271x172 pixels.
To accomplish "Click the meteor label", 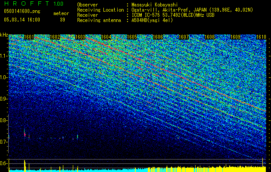I will (x=61, y=13).
